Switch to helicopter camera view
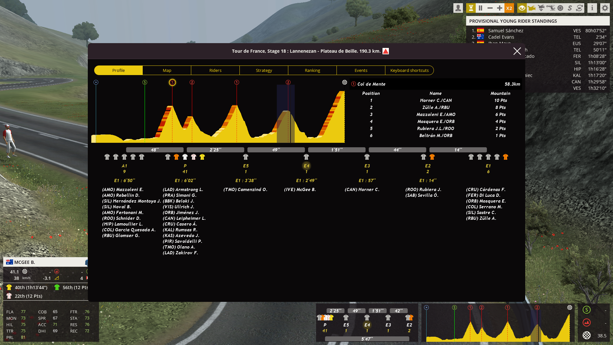613x345 pixels. (x=551, y=8)
